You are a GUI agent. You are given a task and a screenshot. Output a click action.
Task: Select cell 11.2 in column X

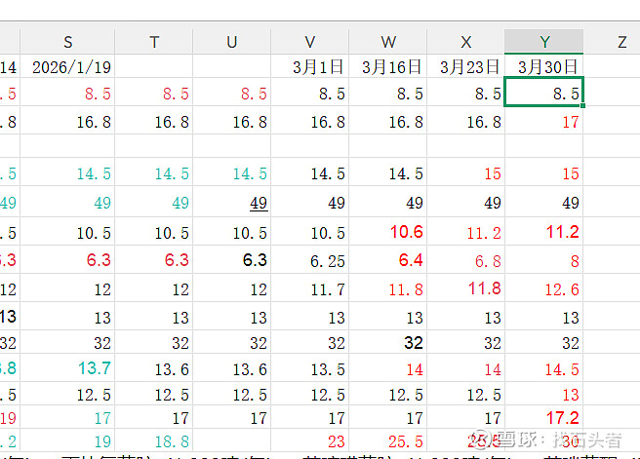tap(465, 232)
